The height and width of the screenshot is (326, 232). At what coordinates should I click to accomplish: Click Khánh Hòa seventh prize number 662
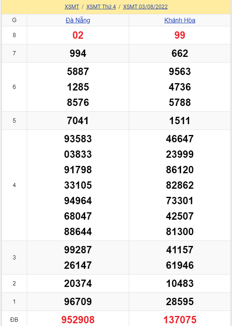(180, 53)
